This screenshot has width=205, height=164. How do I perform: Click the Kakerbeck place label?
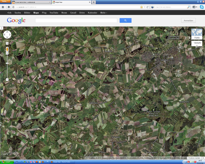(93, 103)
